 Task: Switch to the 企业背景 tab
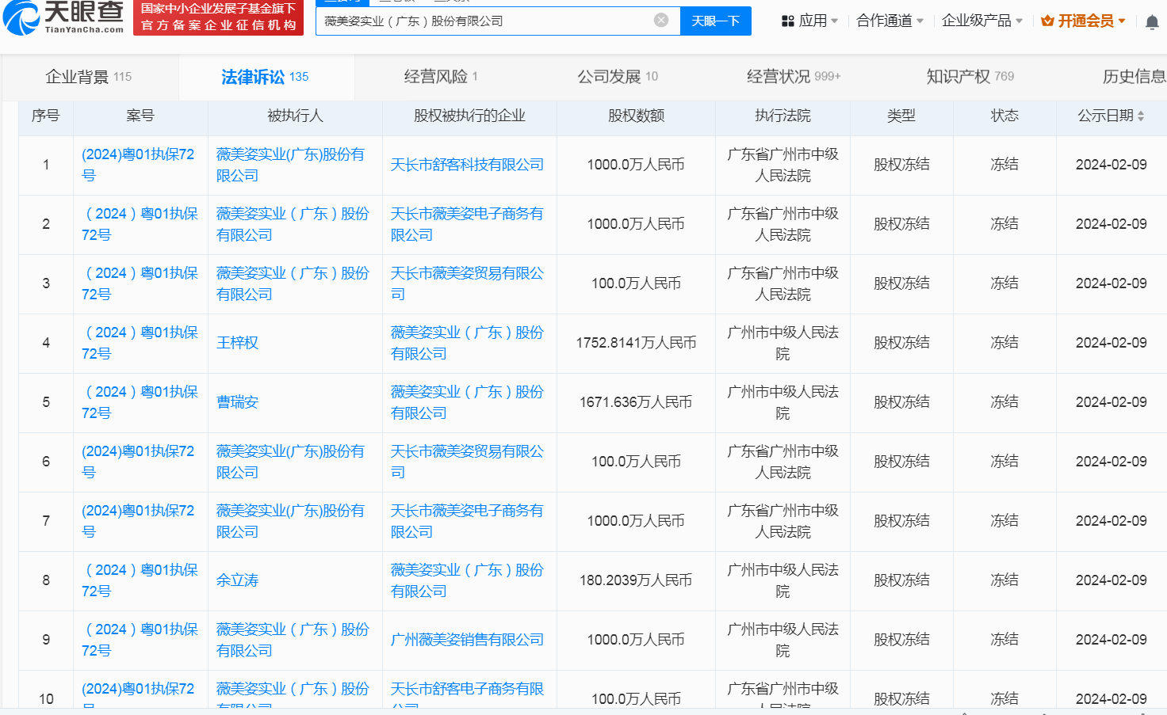coord(89,77)
